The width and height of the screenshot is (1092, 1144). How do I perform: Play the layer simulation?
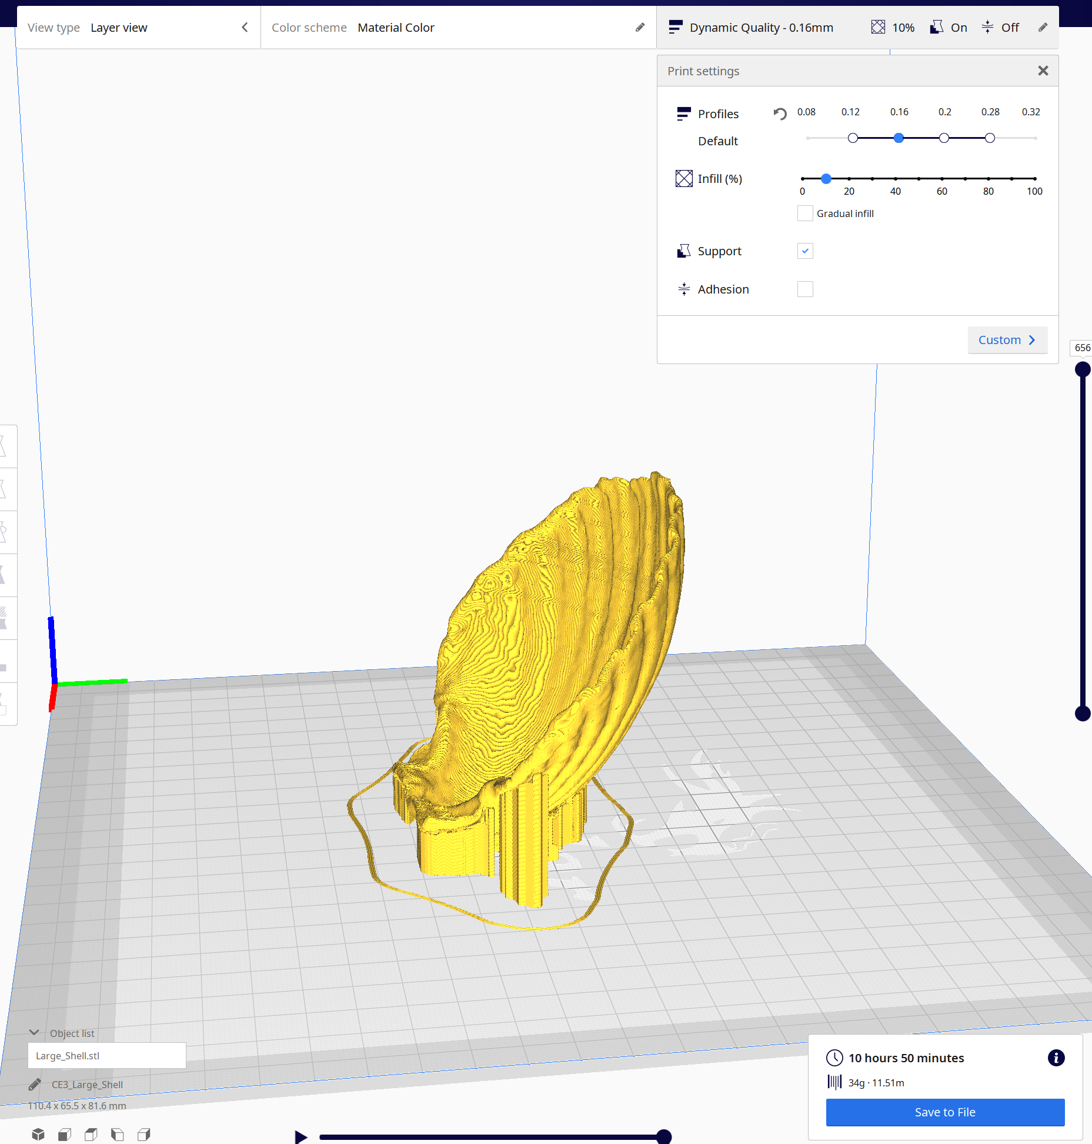301,1136
